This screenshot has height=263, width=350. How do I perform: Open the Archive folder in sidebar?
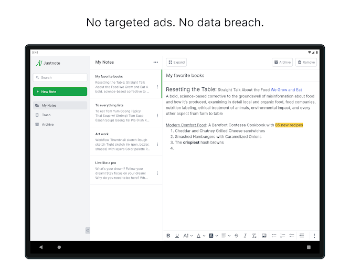point(60,125)
